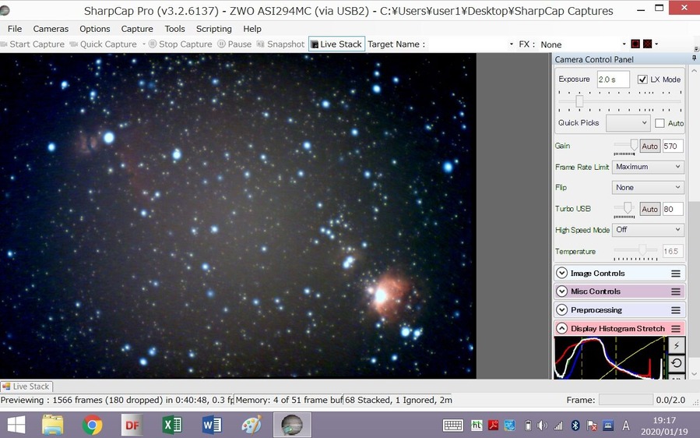The height and width of the screenshot is (438, 700).
Task: Click the down arrow of the control panel scrollbar
Action: point(694,373)
